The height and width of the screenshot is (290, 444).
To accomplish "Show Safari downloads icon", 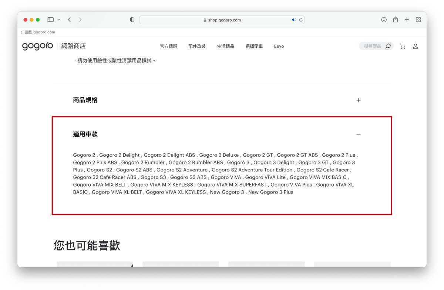I will click(x=384, y=20).
